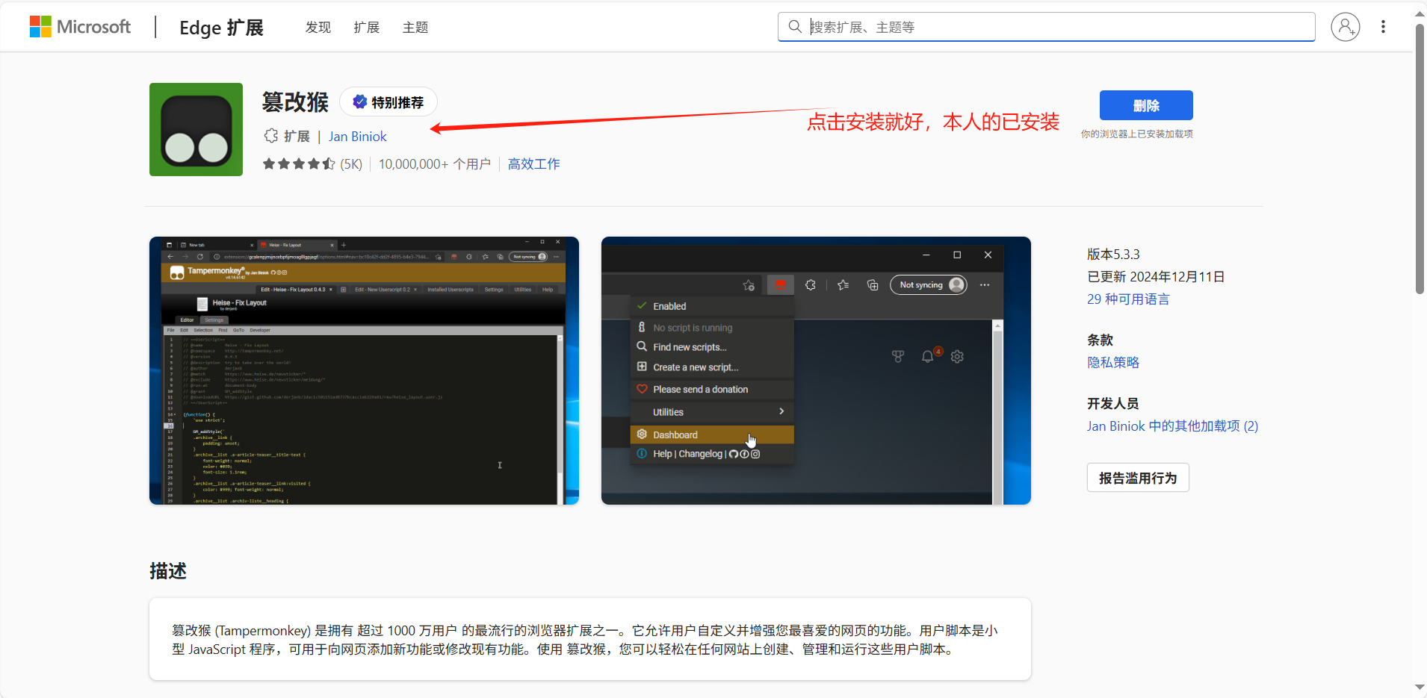Open developer Jan Biniok link
1427x698 pixels.
pos(358,137)
